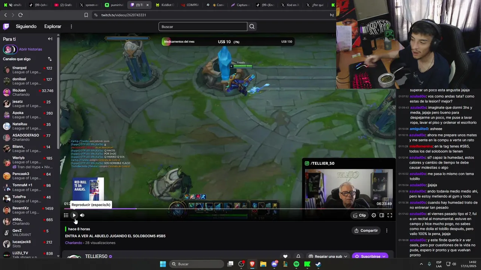Switch to the KickBot browser tab
Image resolution: width=481 pixels, height=270 pixels.
[x=165, y=5]
